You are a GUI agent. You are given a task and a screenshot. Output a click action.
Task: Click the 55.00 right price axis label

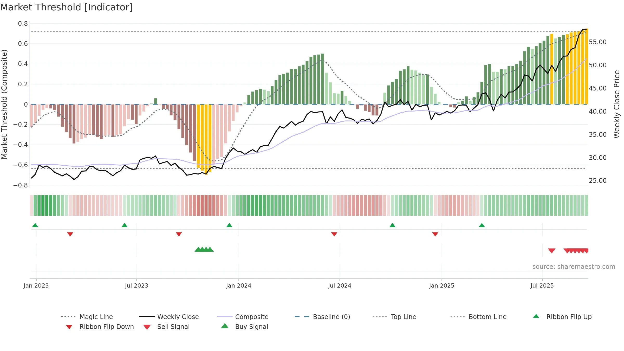[x=598, y=42]
